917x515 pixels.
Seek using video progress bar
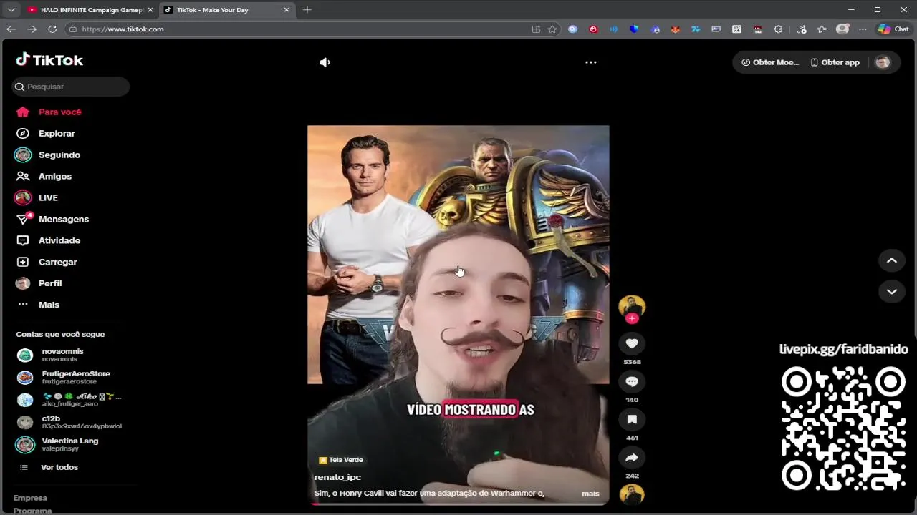click(458, 504)
